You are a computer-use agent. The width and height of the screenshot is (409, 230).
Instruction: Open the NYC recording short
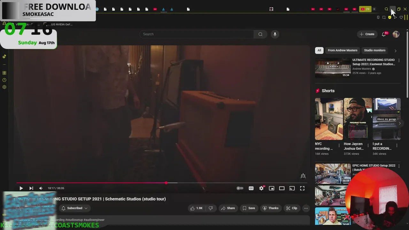pos(329,119)
